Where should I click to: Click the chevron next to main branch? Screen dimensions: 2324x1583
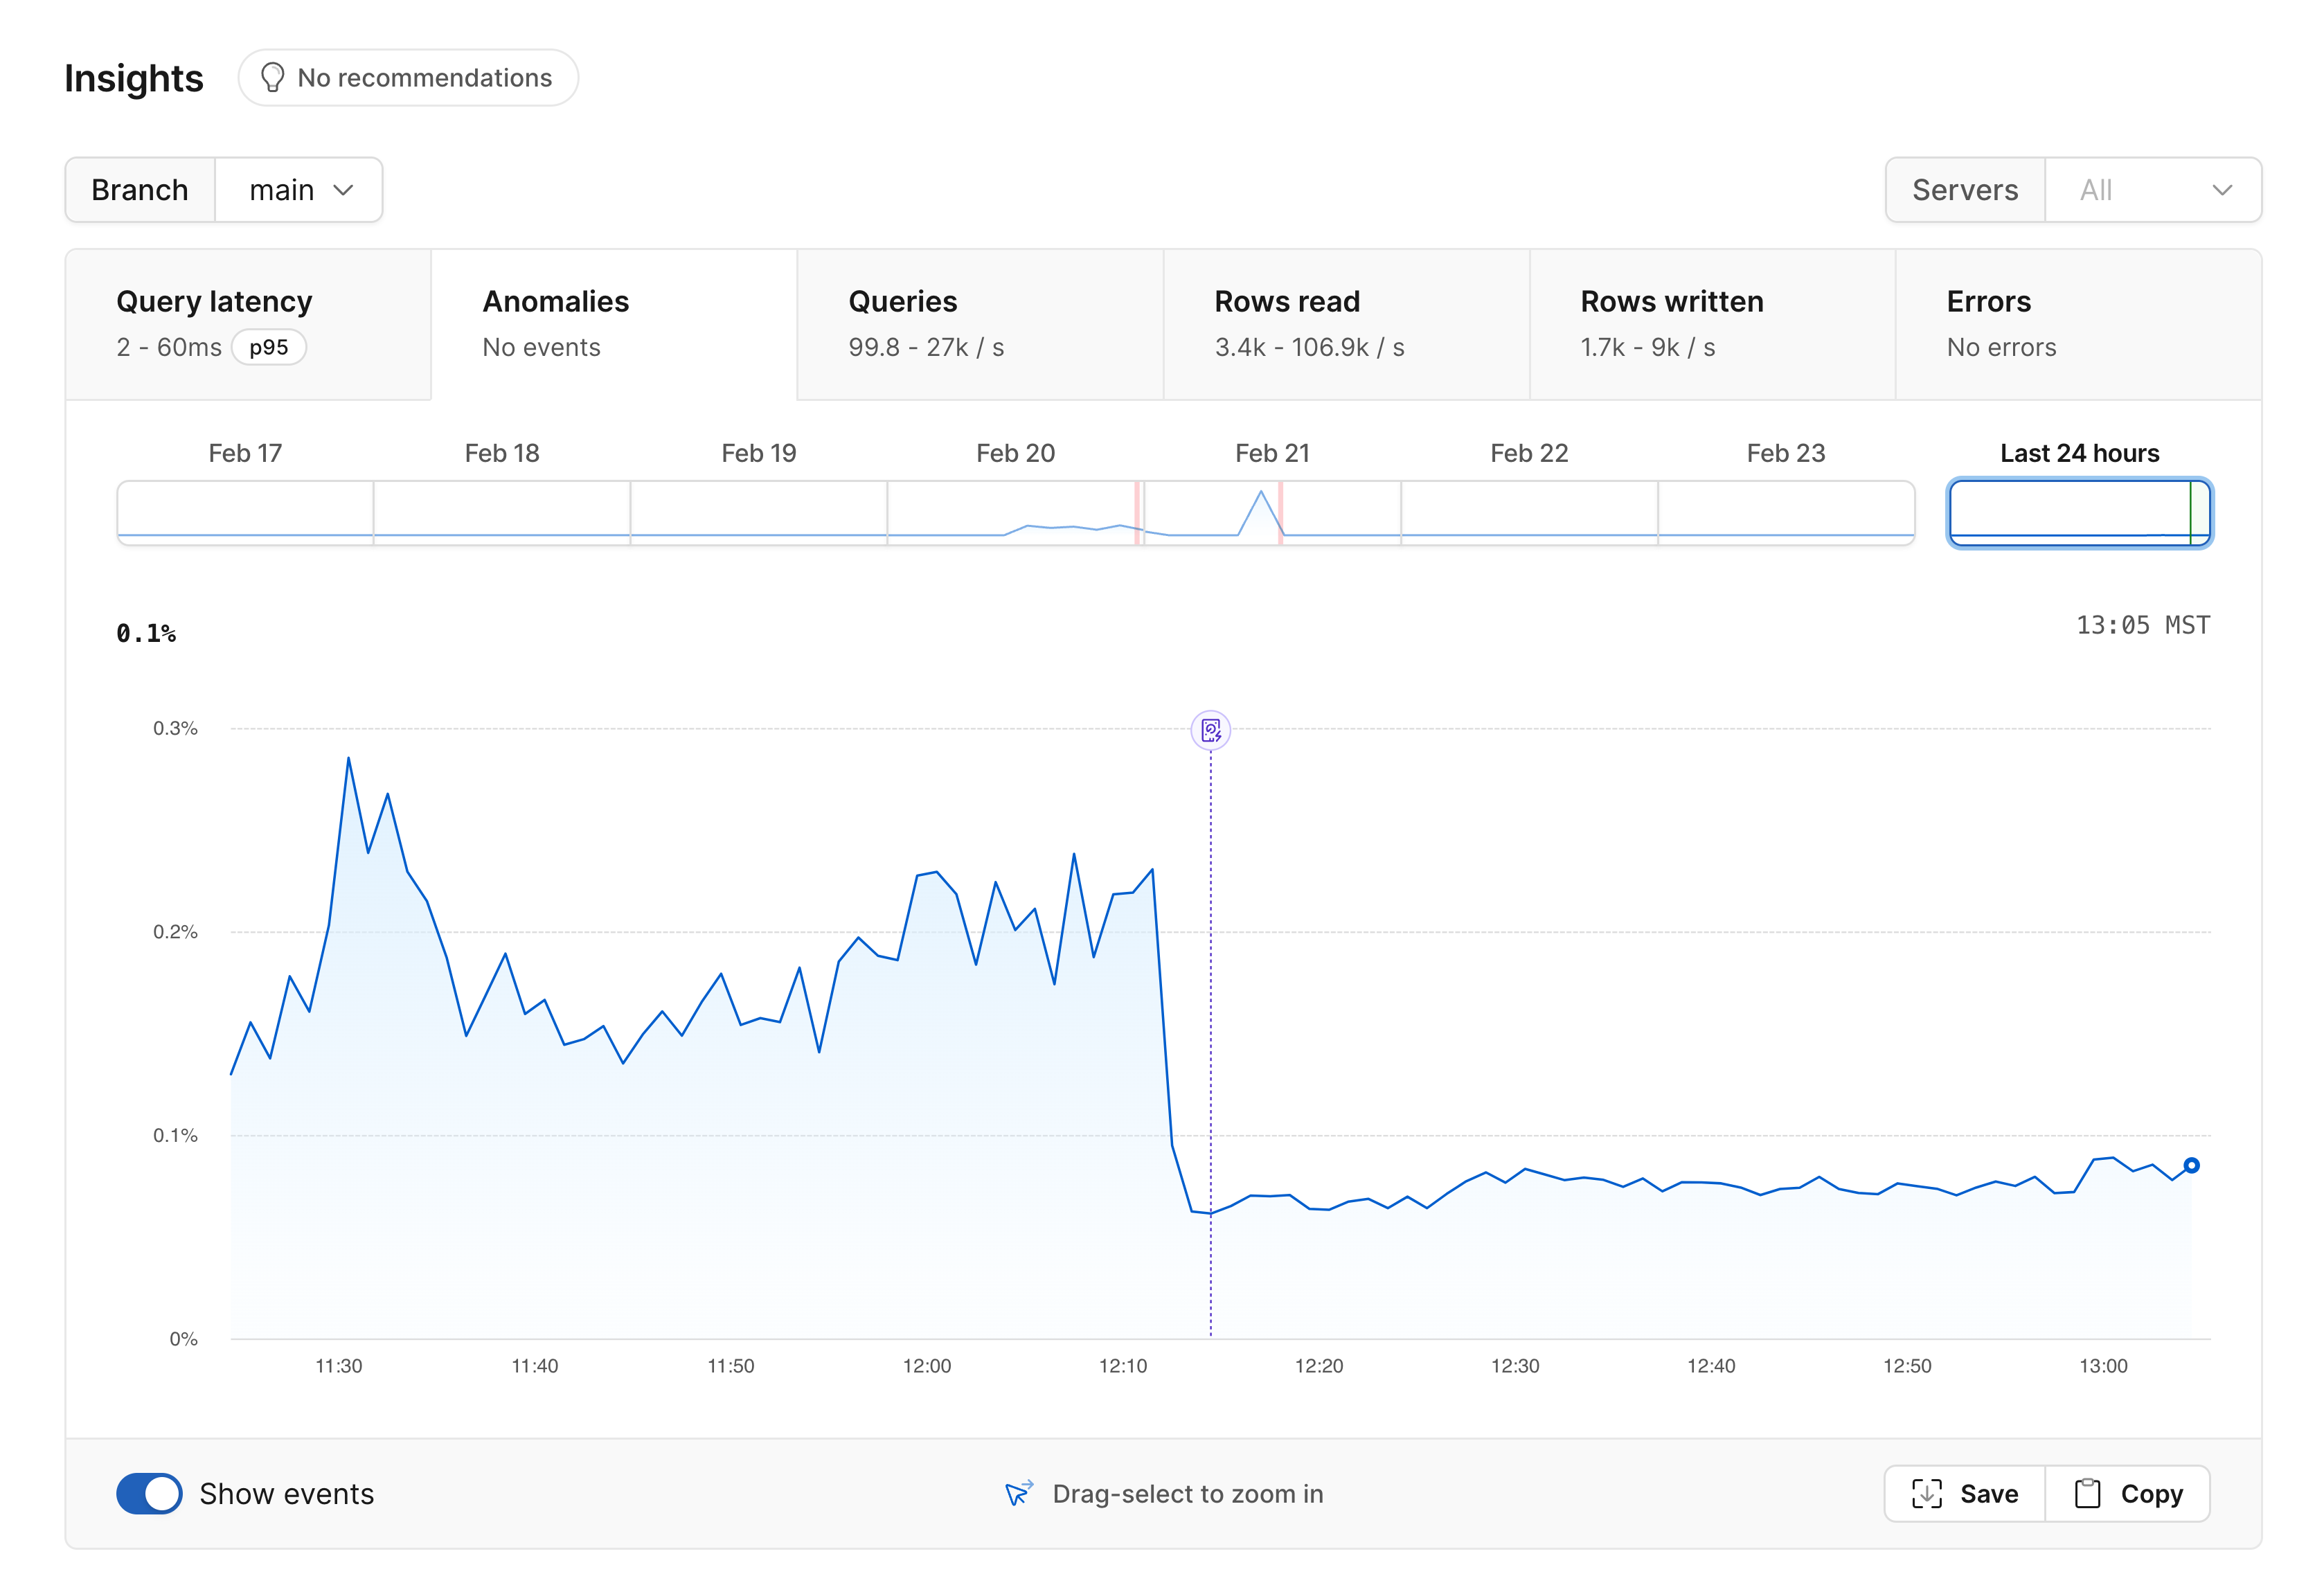[343, 190]
